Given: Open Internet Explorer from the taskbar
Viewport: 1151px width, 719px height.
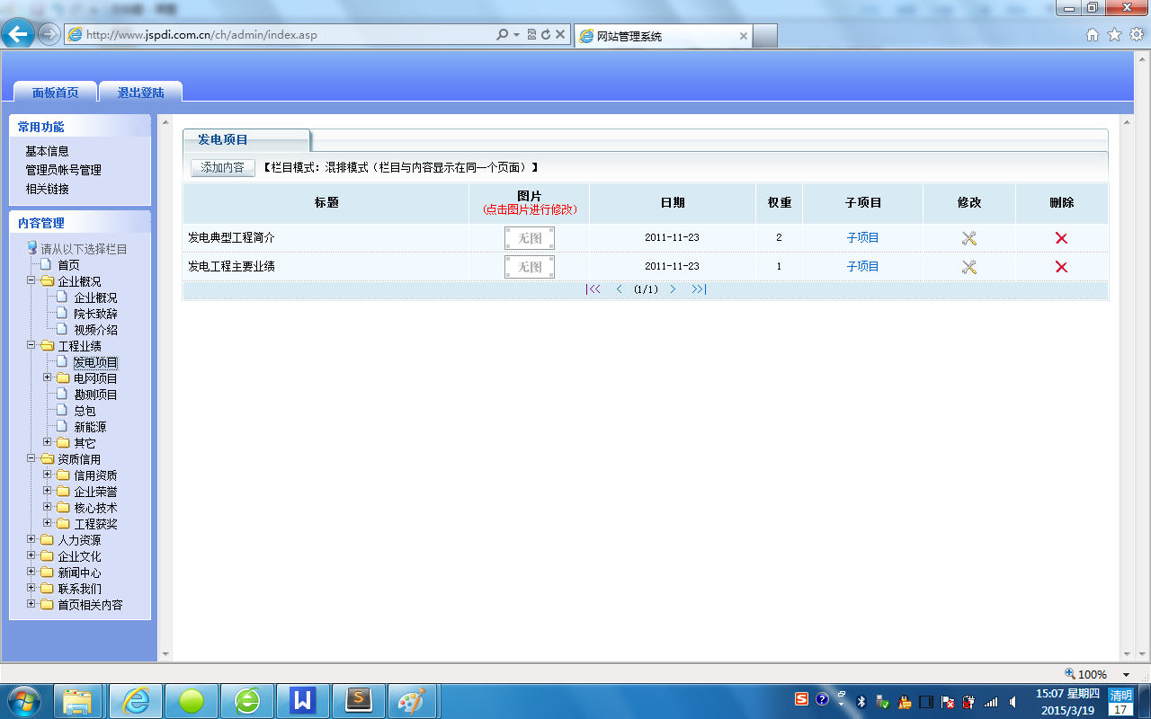Looking at the screenshot, I should click(136, 700).
